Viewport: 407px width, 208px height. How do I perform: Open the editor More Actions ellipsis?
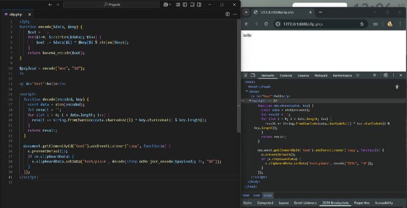click(x=235, y=14)
